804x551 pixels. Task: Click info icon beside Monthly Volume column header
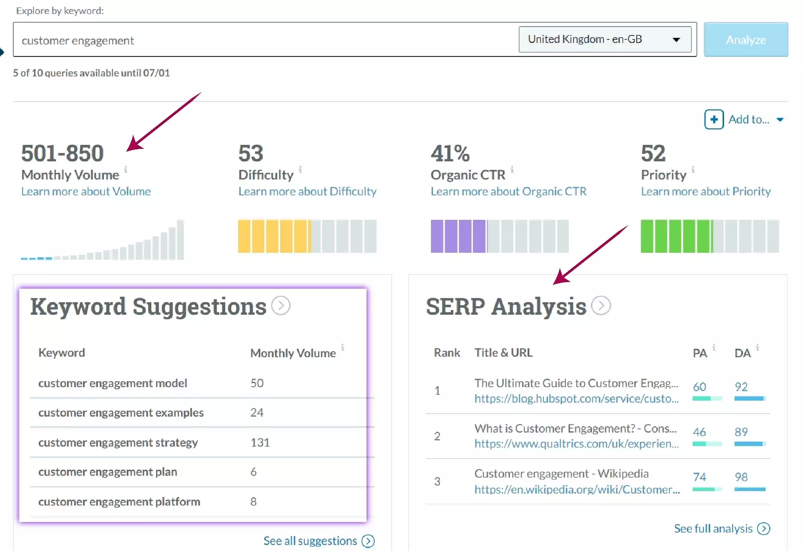point(343,347)
